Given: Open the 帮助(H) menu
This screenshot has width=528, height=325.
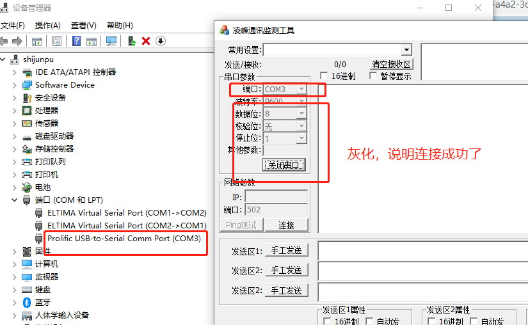Looking at the screenshot, I should pos(120,26).
